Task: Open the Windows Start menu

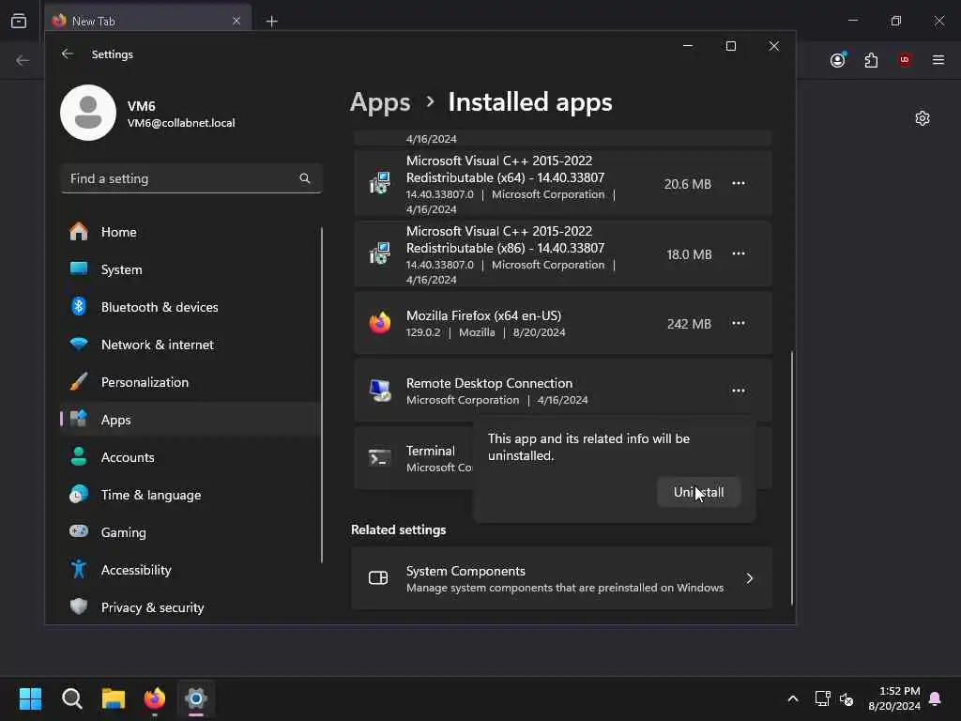Action: [30, 698]
